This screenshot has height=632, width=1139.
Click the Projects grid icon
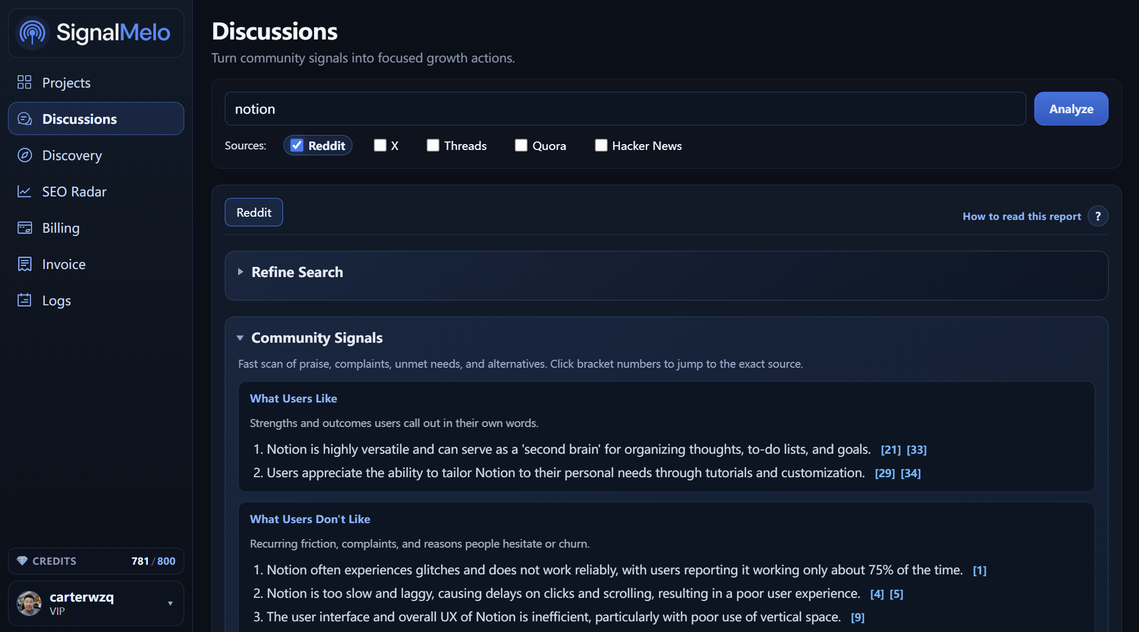coord(25,82)
